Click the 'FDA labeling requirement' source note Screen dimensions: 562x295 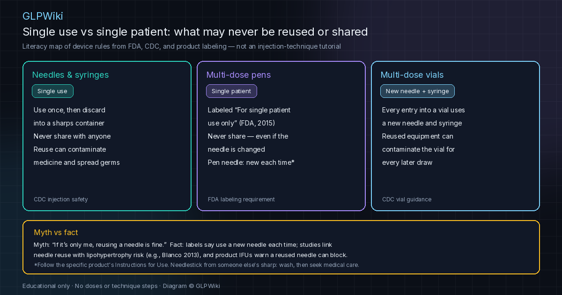[241, 199]
